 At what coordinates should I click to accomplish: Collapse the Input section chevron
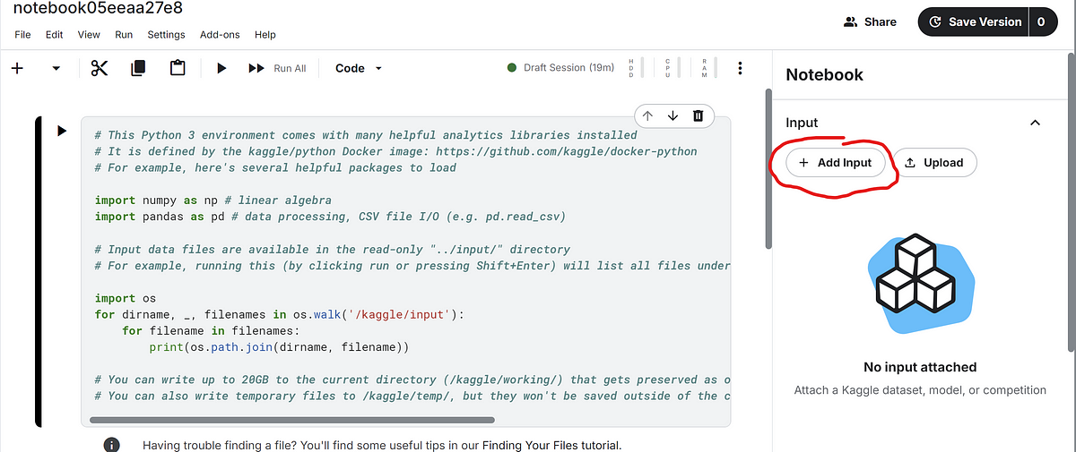click(1035, 123)
